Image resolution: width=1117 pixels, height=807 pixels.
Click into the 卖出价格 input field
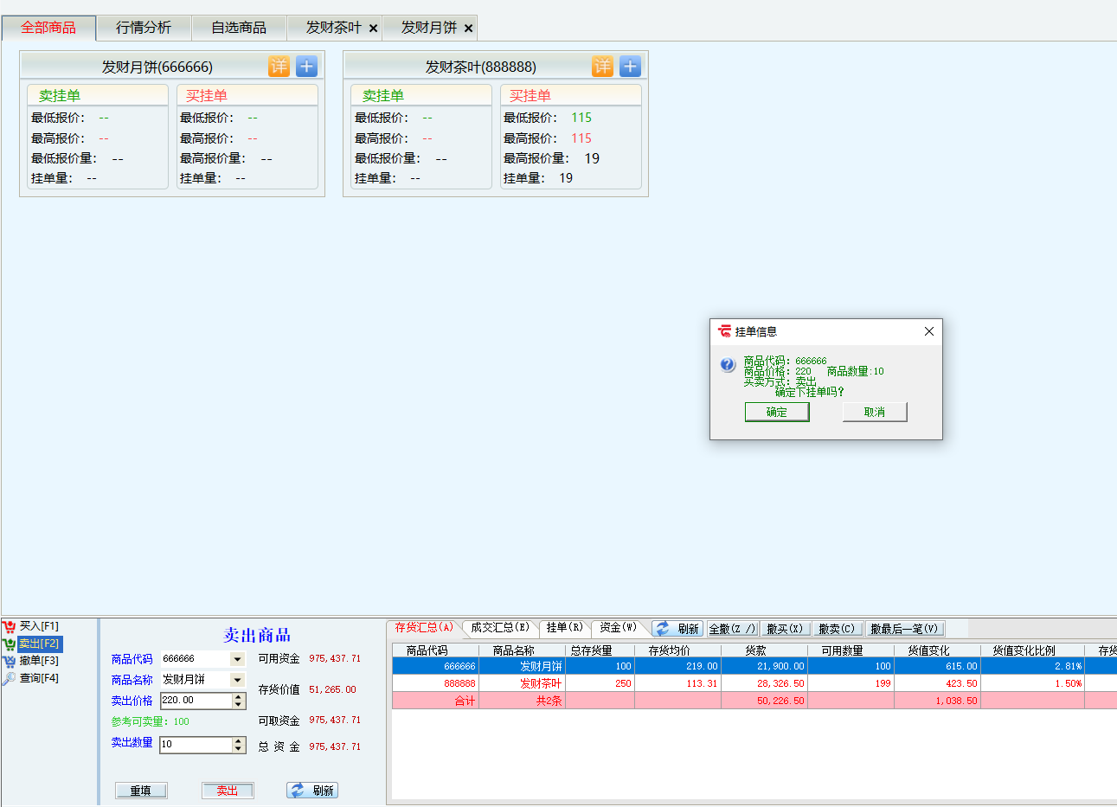coord(196,701)
